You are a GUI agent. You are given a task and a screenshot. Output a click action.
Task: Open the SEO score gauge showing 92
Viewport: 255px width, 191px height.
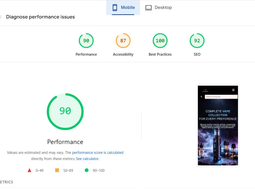pyautogui.click(x=197, y=40)
